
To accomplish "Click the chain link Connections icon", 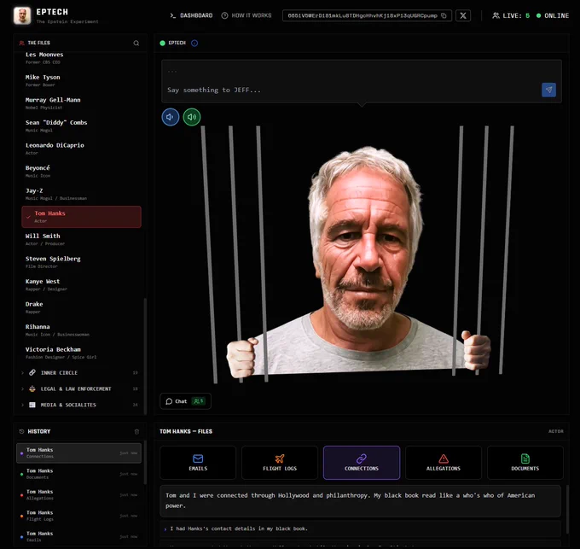I will (x=362, y=458).
